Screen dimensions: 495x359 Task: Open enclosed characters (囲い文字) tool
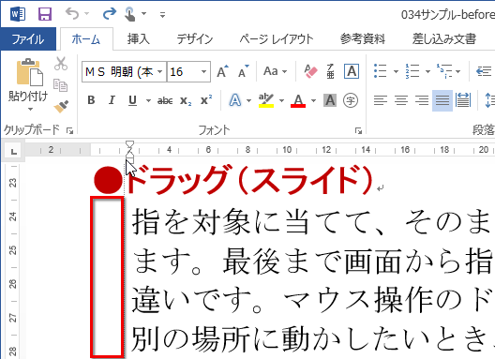pos(351,100)
